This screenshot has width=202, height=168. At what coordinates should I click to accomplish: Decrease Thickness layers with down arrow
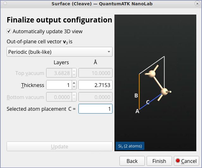pyautogui.click(x=74, y=87)
